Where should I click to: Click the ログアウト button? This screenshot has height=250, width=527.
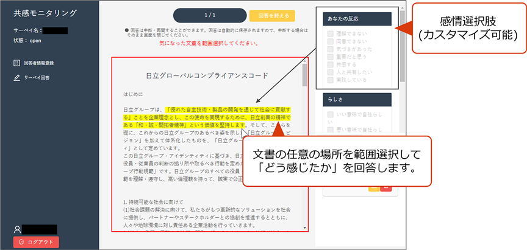point(36,242)
